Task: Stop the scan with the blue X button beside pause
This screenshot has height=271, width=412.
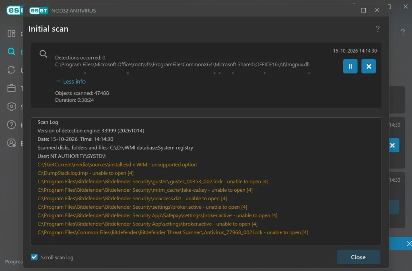Action: click(x=369, y=66)
